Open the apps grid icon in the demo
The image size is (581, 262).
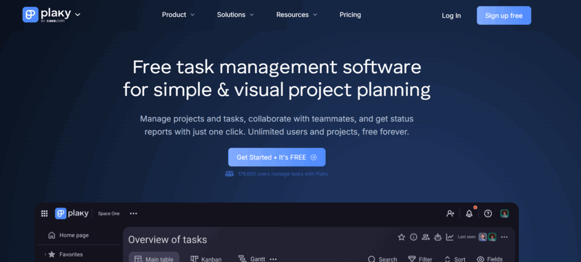(44, 213)
